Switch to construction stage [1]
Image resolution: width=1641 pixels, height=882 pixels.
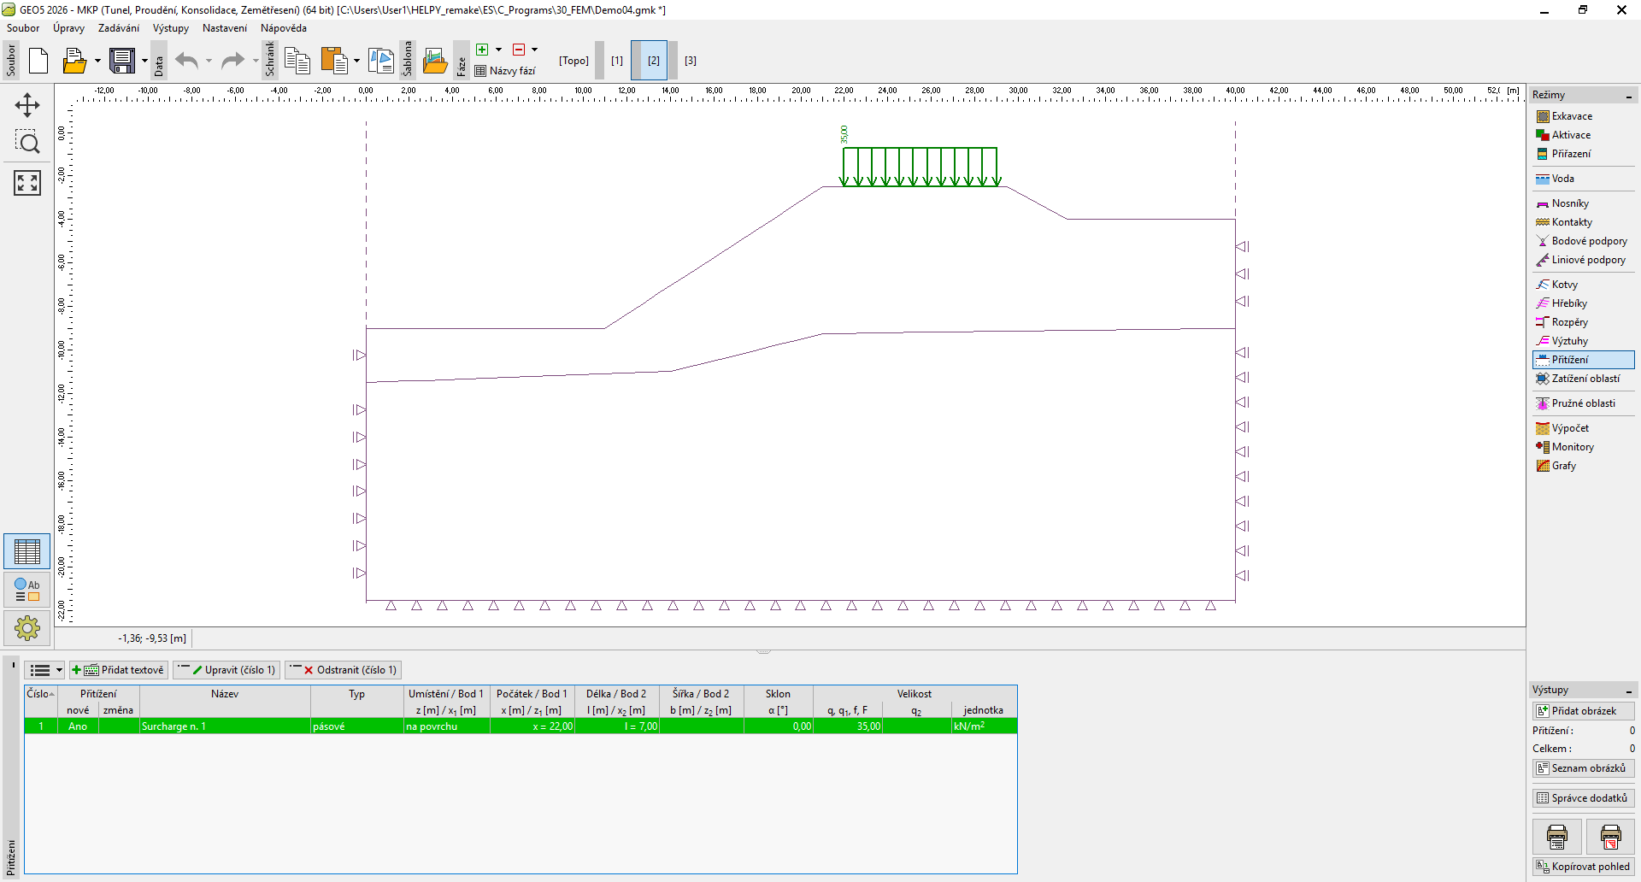(x=616, y=61)
